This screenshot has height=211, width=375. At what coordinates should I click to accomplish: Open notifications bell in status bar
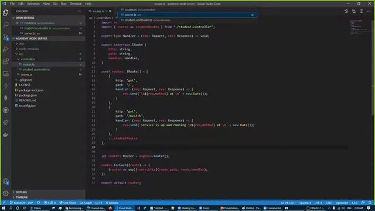click(370, 203)
